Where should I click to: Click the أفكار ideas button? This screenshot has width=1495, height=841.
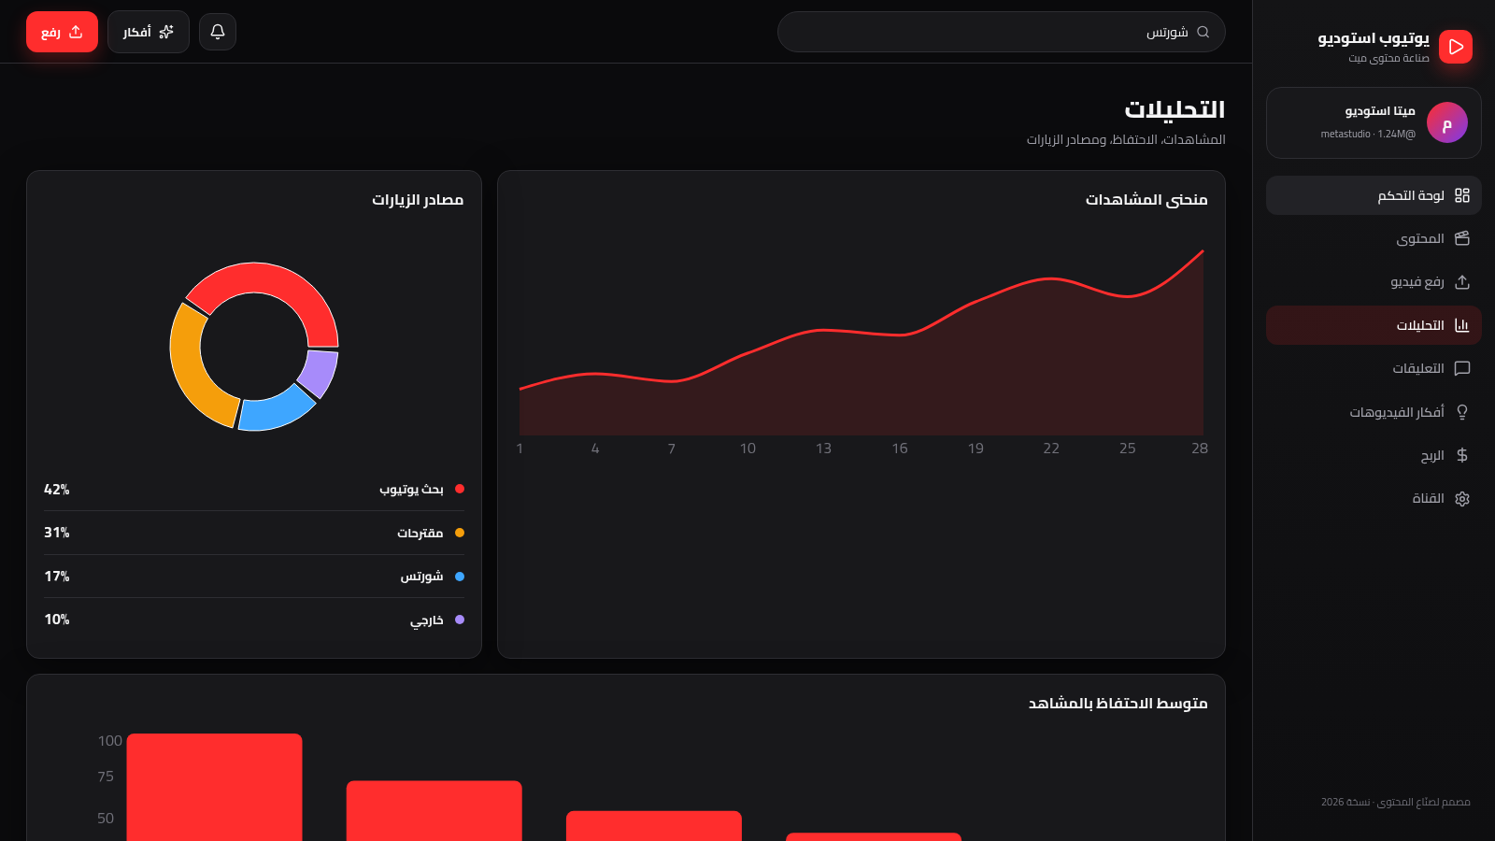[x=149, y=32]
